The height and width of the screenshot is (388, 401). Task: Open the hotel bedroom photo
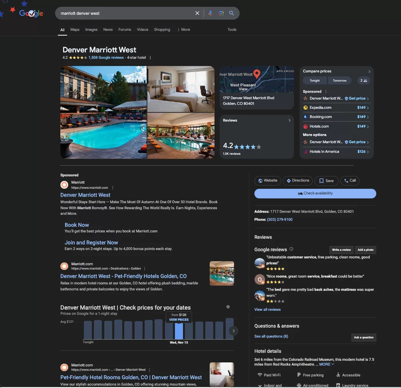181,89
